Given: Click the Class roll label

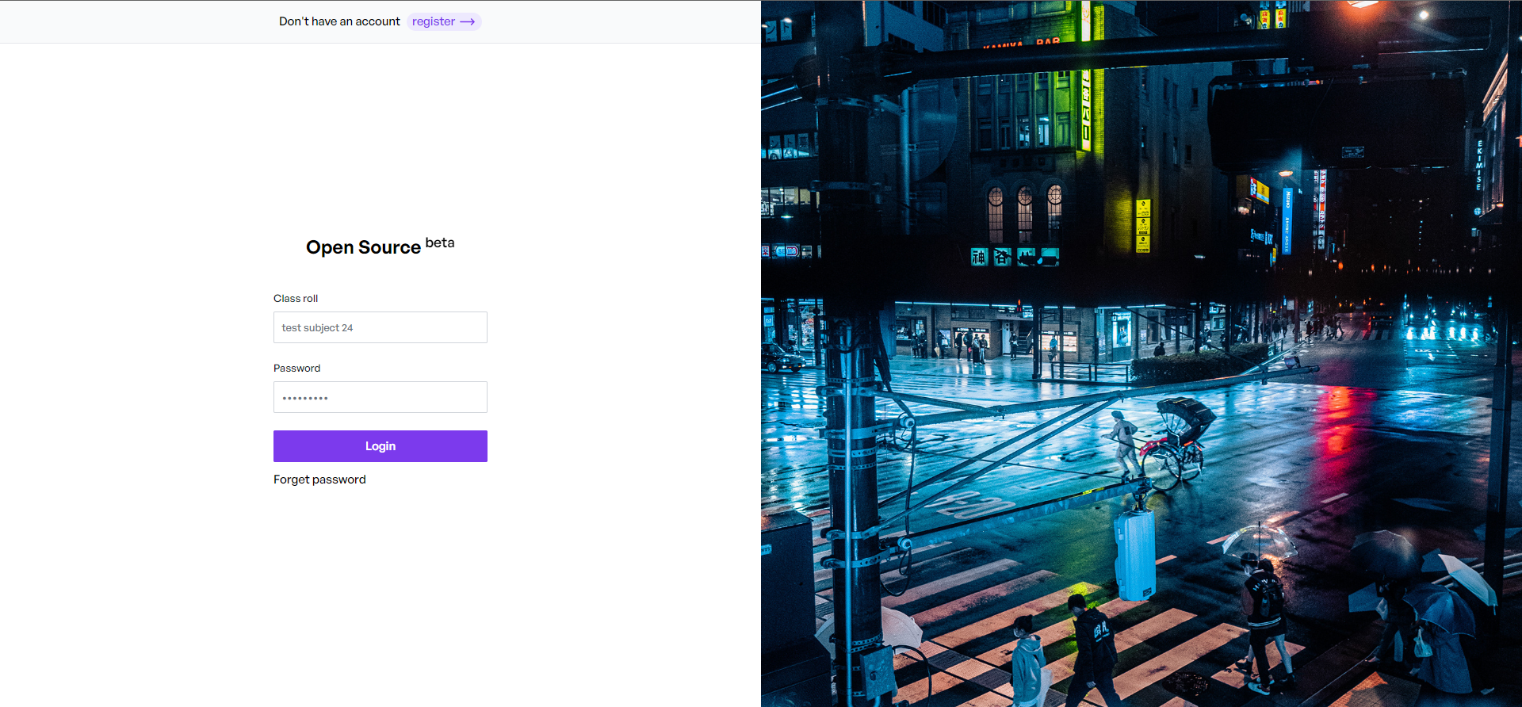Looking at the screenshot, I should [296, 299].
